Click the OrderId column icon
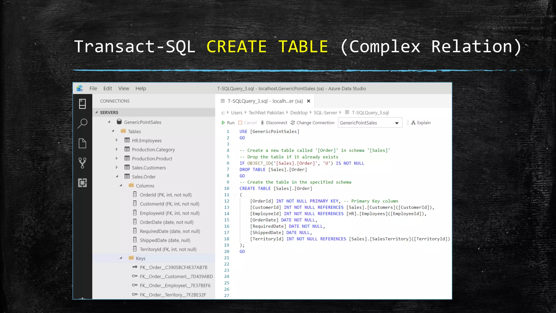Viewport: 556px width, 313px height. coord(135,195)
